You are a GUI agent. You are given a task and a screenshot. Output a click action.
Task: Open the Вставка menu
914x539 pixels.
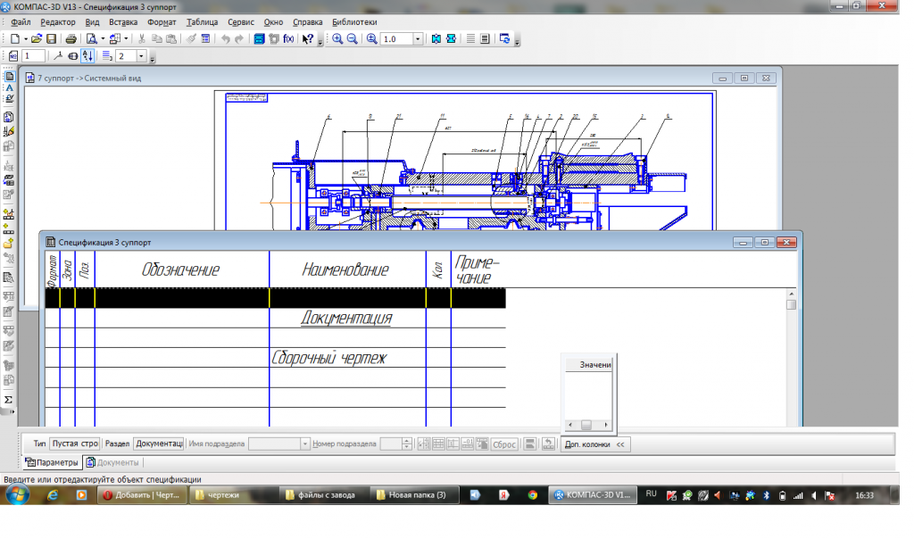coord(123,22)
